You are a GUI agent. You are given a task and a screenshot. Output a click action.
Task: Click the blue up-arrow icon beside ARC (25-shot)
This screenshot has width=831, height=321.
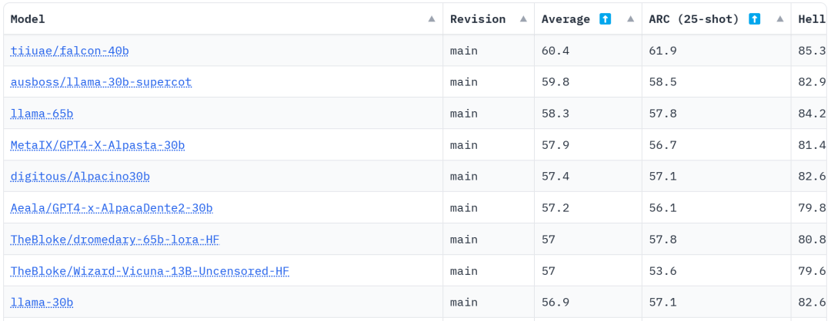[x=755, y=19]
